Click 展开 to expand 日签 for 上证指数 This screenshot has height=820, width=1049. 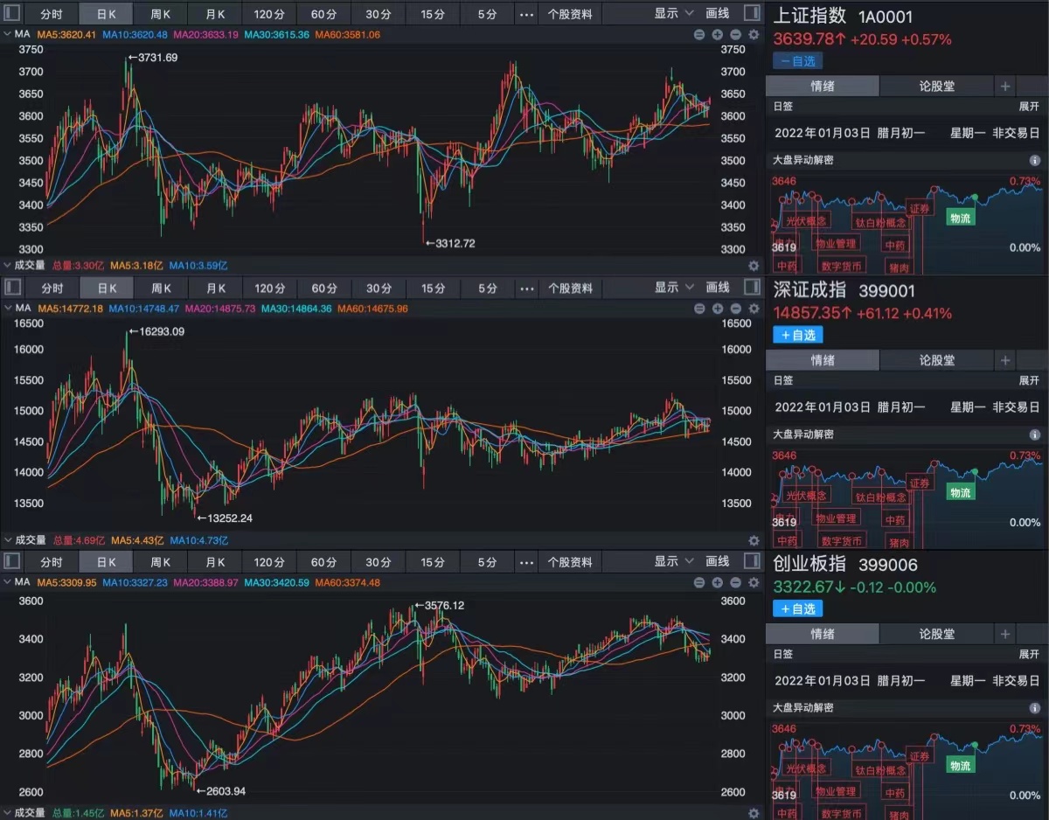pos(1029,108)
